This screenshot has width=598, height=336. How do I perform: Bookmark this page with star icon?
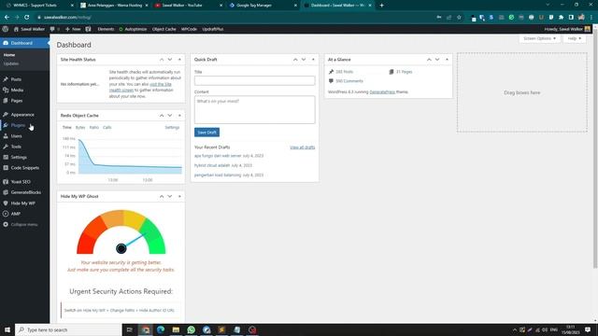459,17
